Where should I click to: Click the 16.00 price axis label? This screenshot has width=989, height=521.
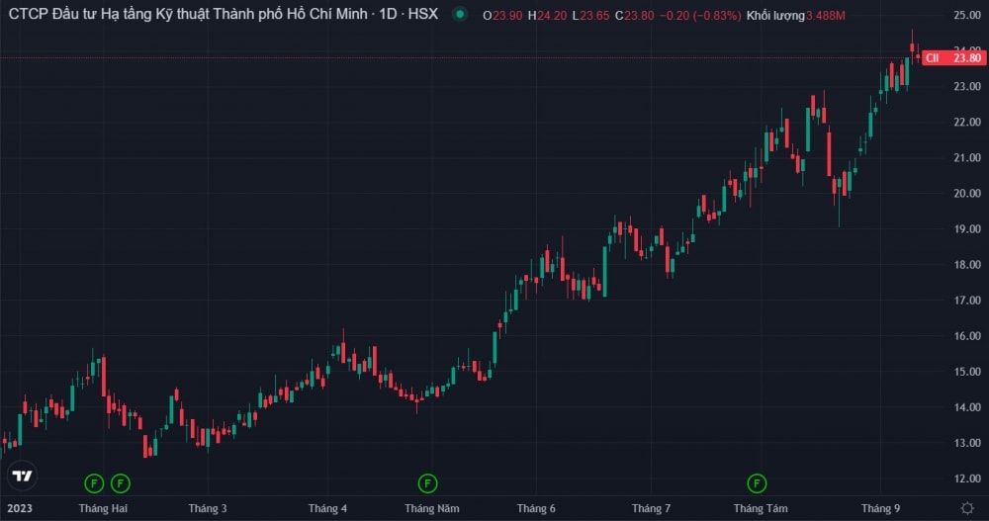click(967, 336)
